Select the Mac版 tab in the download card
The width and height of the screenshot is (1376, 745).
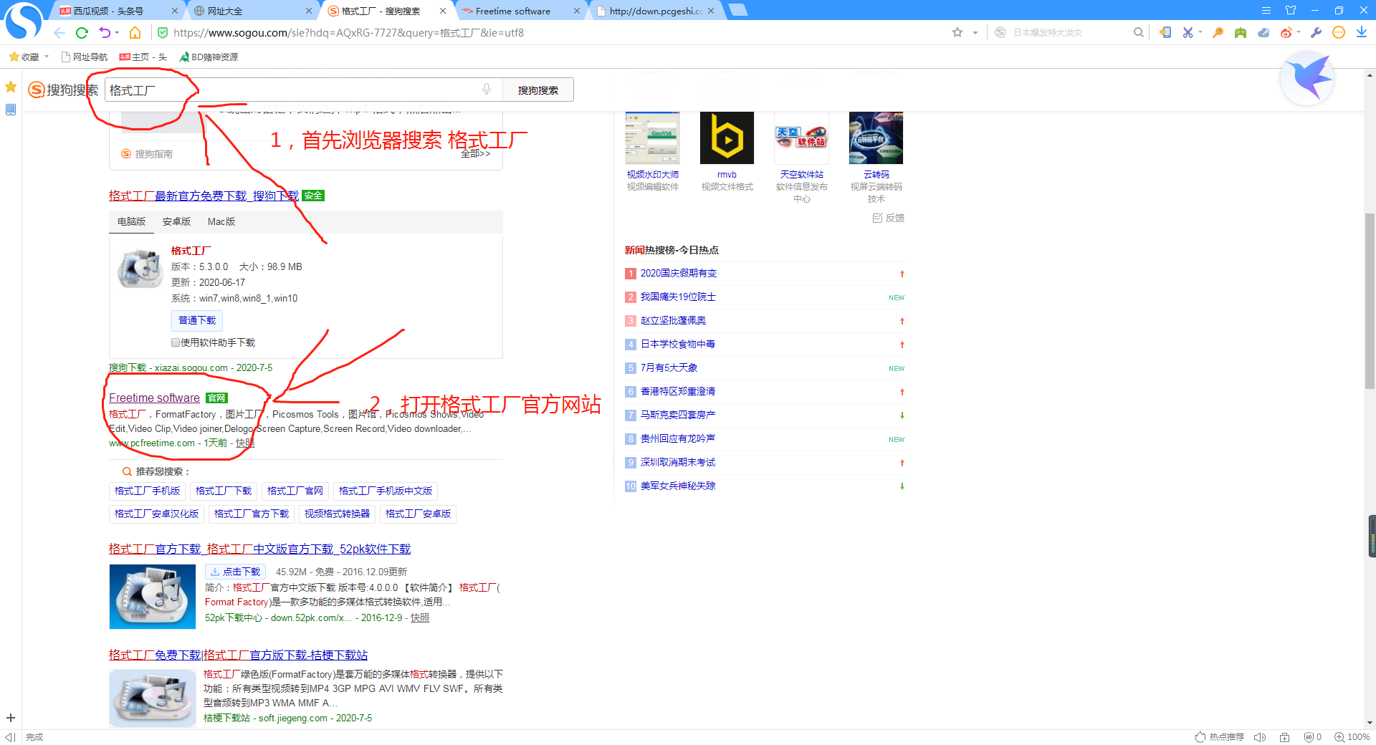221,221
